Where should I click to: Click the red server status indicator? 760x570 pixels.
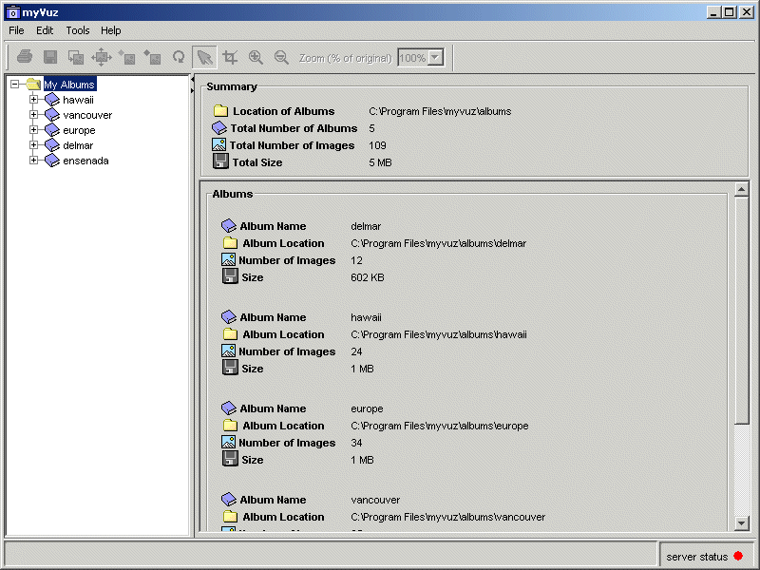(x=738, y=556)
